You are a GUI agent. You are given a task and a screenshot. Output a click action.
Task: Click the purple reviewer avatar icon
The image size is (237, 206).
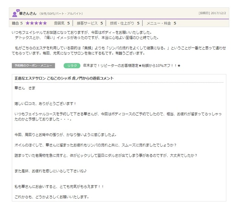click(x=14, y=14)
